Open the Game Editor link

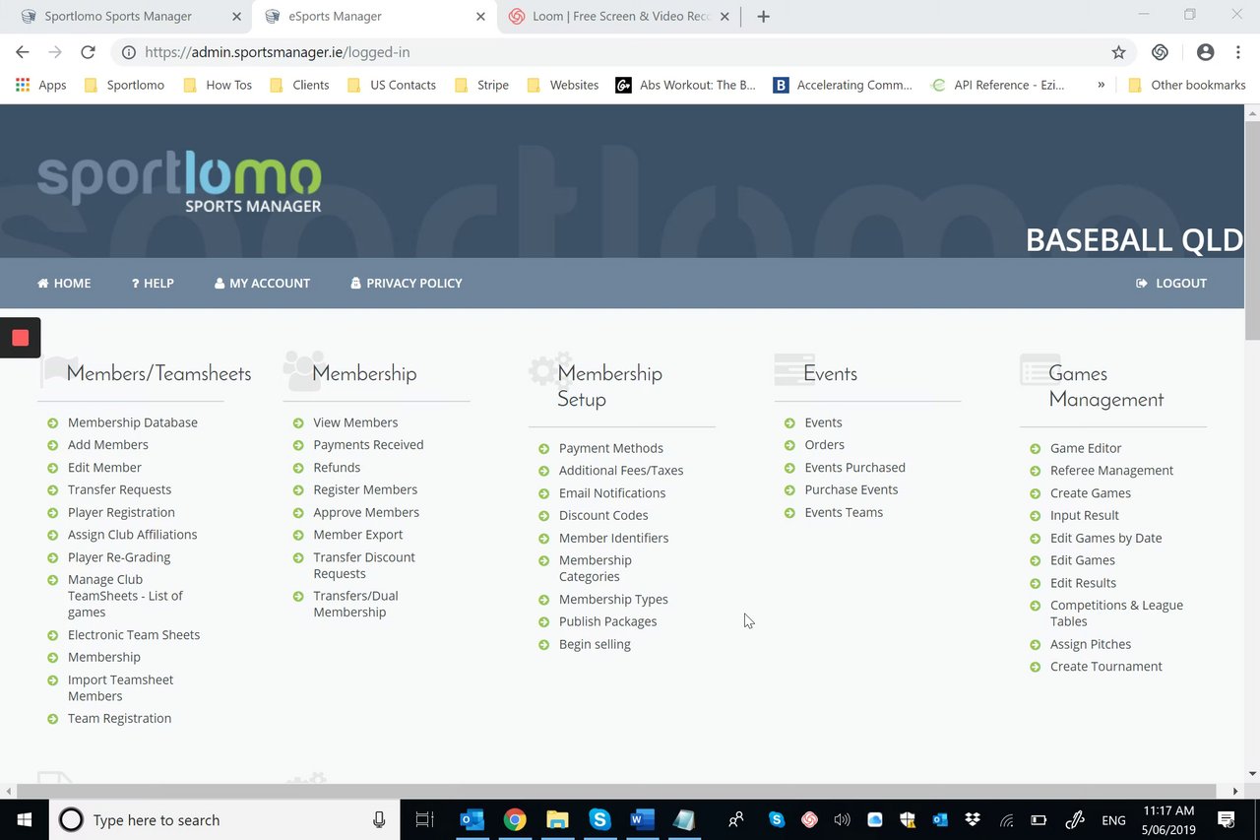tap(1086, 448)
